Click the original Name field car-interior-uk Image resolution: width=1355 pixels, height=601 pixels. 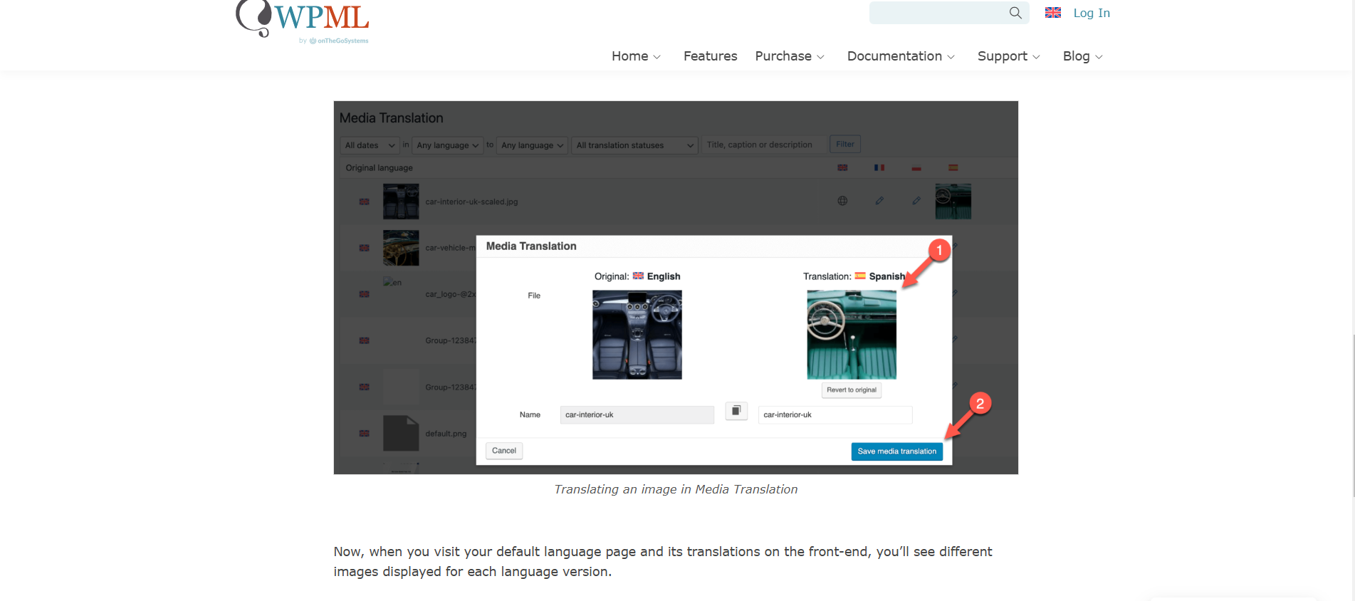(637, 414)
